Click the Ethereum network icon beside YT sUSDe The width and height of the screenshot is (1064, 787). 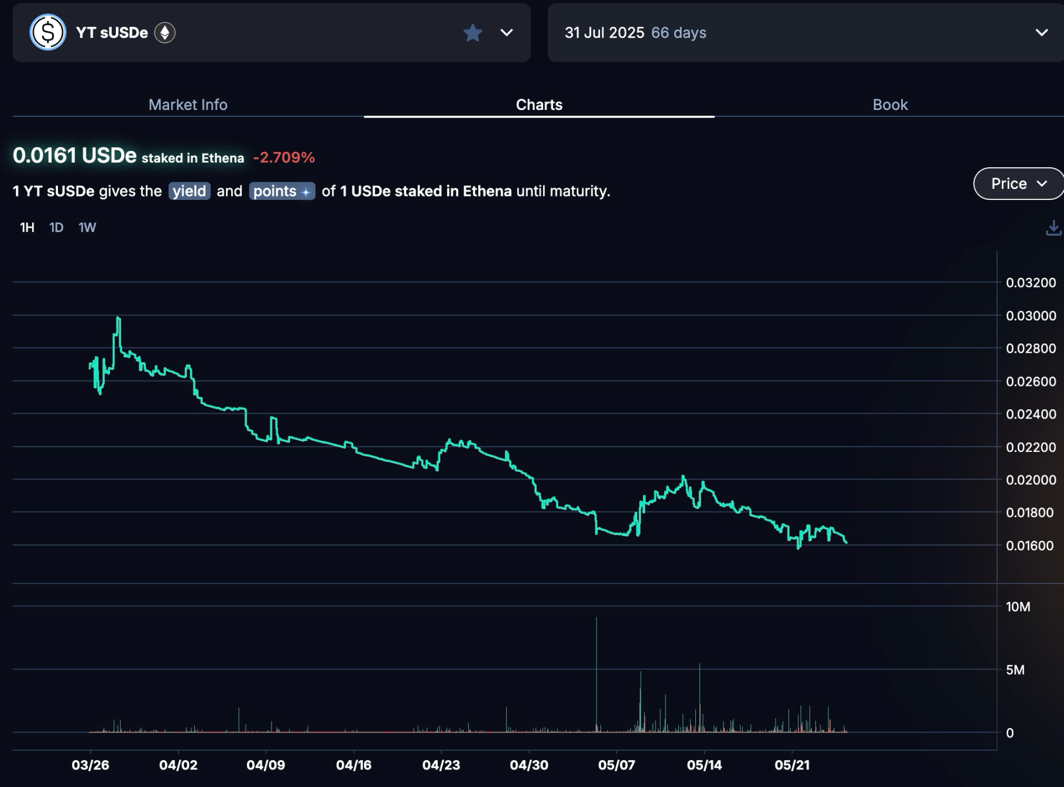pyautogui.click(x=165, y=33)
